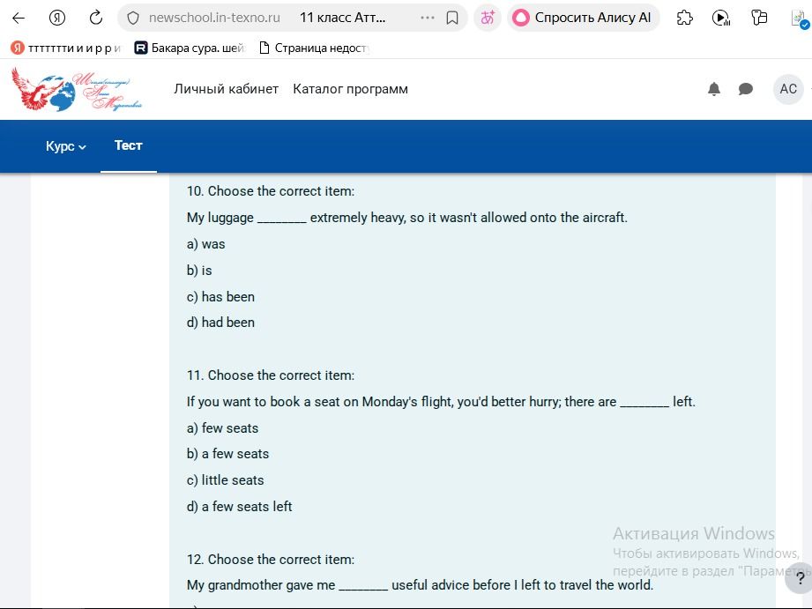
Task: Reload the page with refresh icon
Action: click(96, 19)
